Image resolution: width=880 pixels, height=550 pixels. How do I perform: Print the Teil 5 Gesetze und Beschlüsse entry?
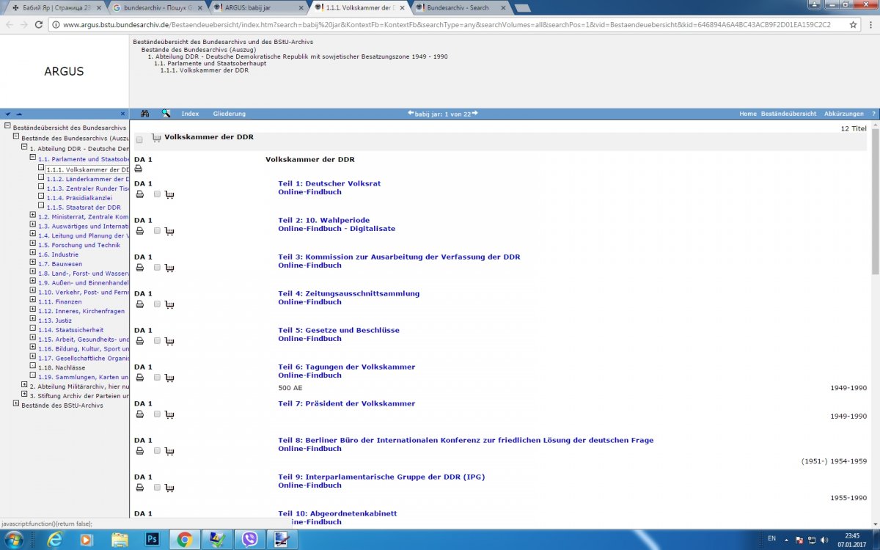pyautogui.click(x=139, y=341)
